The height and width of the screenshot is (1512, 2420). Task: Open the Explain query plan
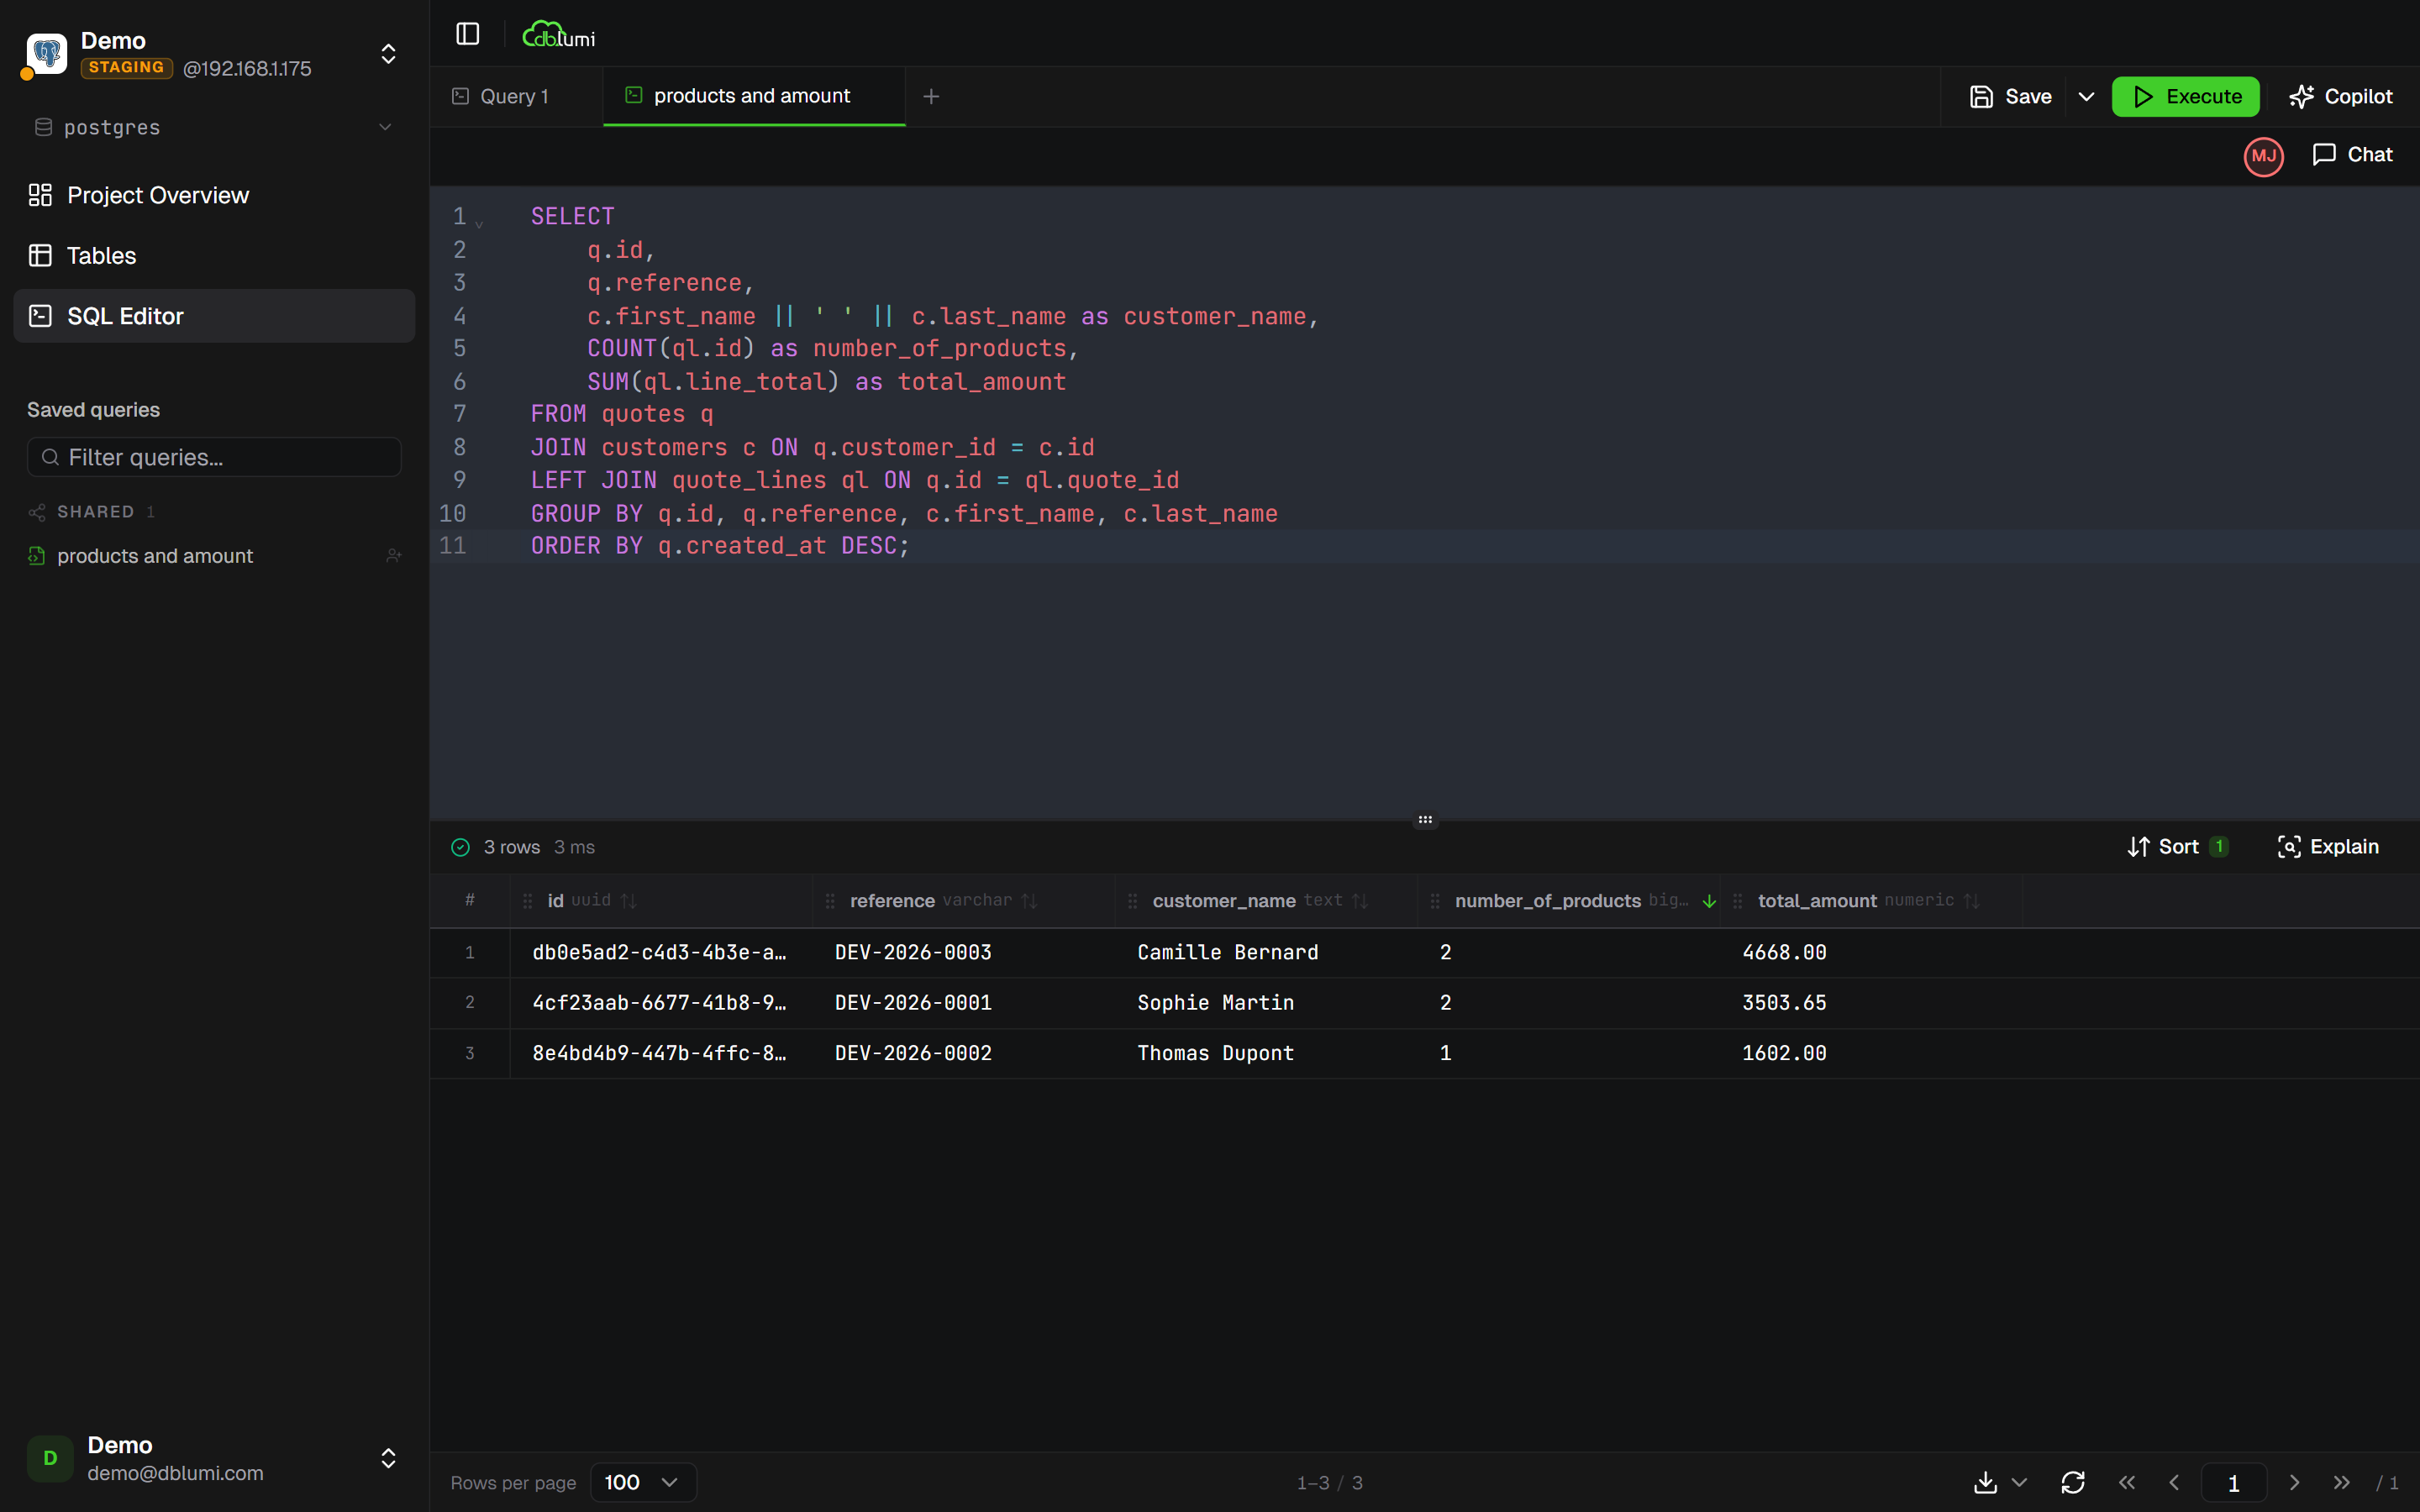(2329, 846)
